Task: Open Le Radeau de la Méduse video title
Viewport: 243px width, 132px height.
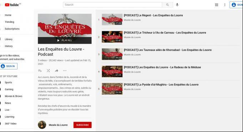Action: [x=162, y=67]
